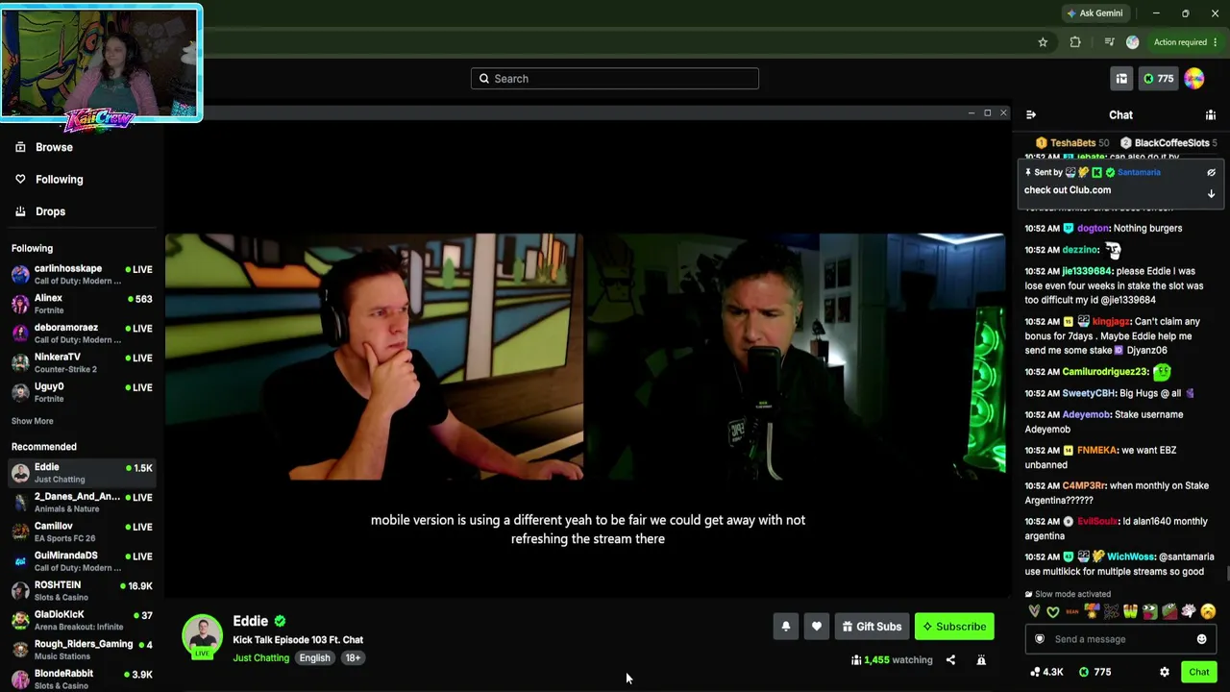Send the green heart quick emote
The image size is (1230, 692).
pyautogui.click(x=1053, y=611)
